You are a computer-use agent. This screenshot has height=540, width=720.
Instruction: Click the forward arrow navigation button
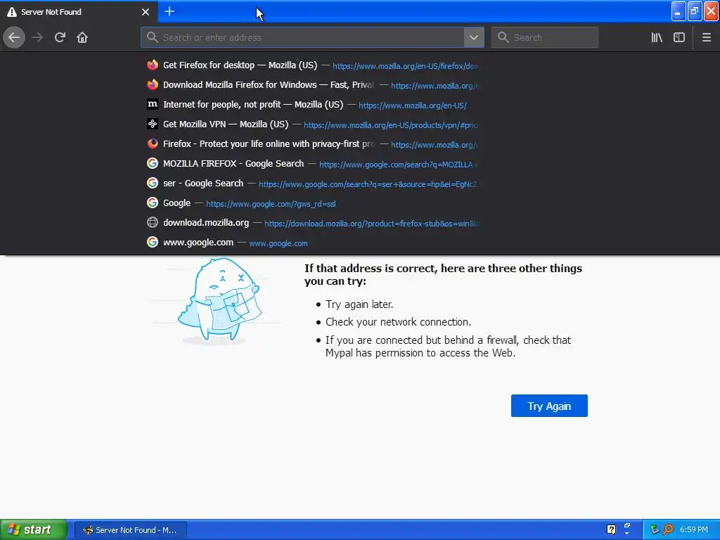pos(37,37)
